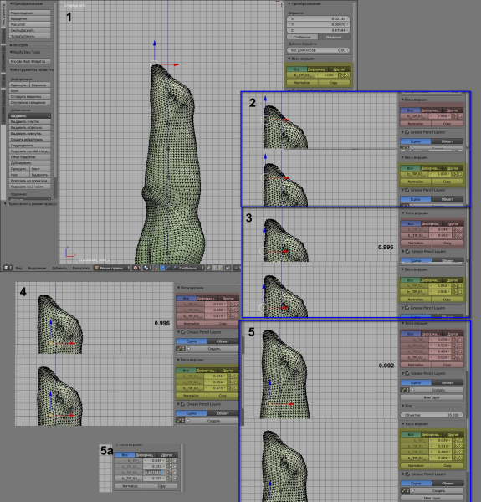
Task: Select the scale manipulator icon
Action: tap(174, 268)
